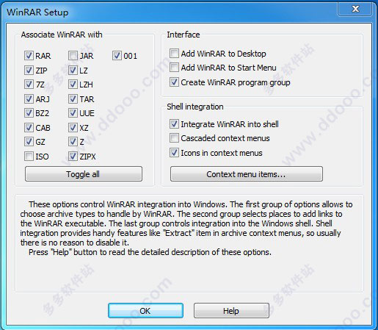Enable Add WinRAR to Desktop
378x330 pixels.
(174, 53)
